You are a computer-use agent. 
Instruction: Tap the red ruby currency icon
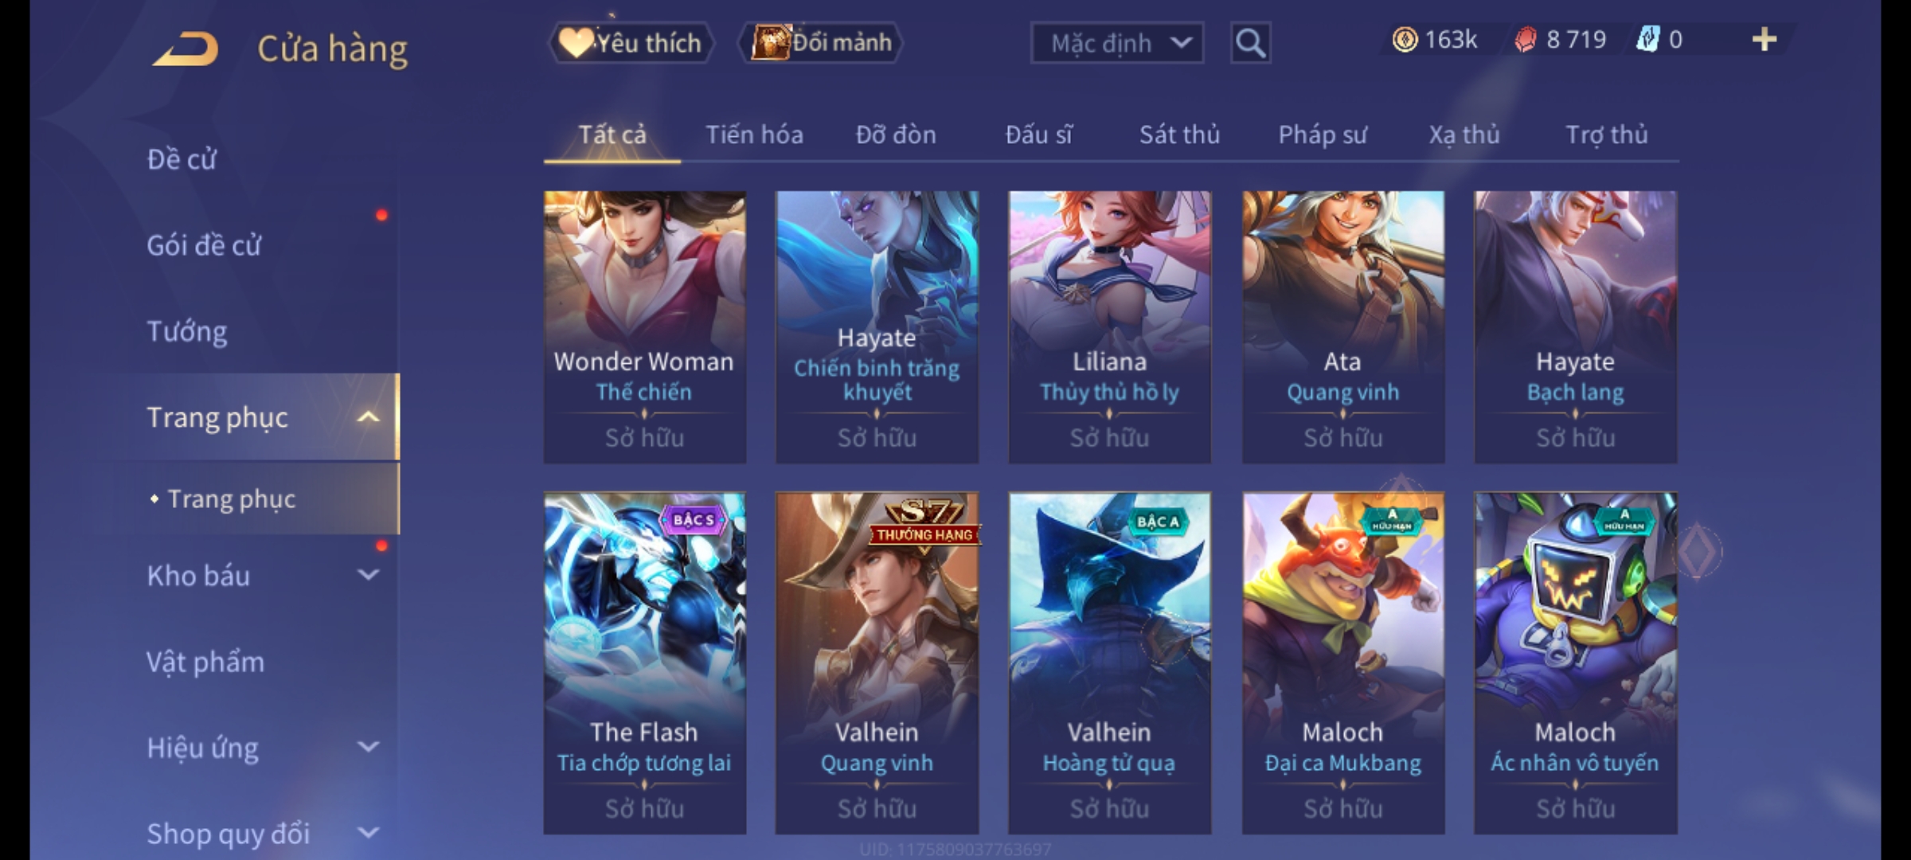[x=1526, y=39]
